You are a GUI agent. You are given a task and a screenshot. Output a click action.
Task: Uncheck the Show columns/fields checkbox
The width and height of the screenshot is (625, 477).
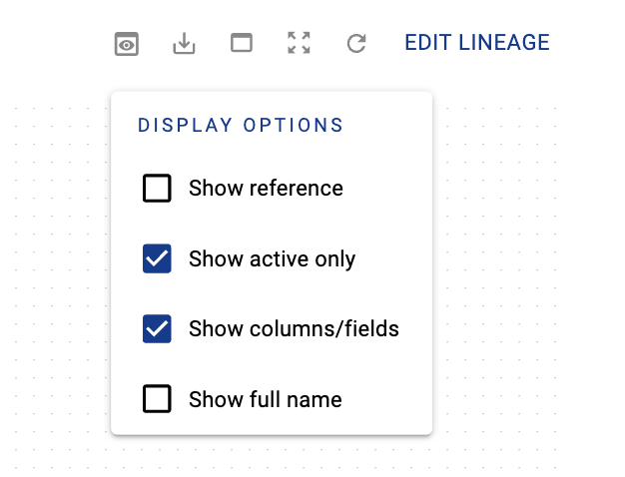point(157,329)
